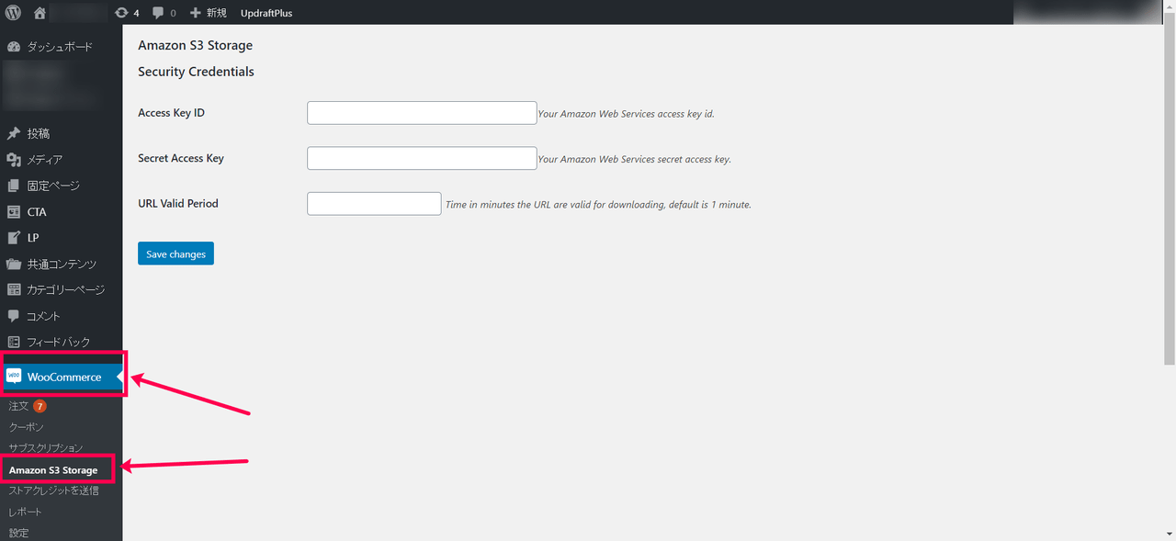Viewport: 1176px width, 541px height.
Task: Focus the Secret Access Key field
Action: [x=422, y=158]
